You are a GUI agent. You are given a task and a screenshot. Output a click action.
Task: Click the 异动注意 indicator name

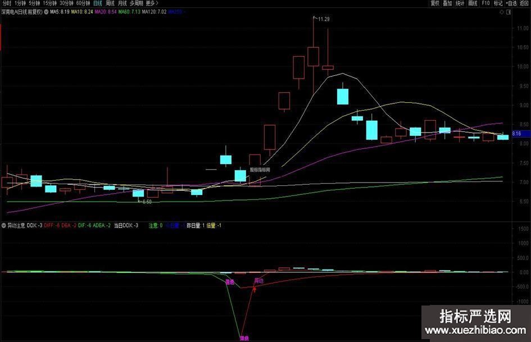point(16,225)
